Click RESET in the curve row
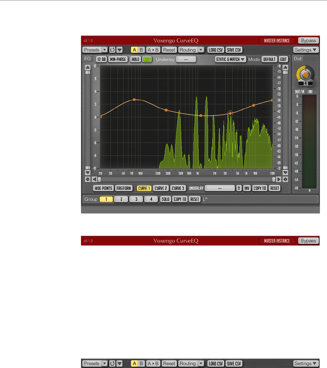Viewport: 327px width, 368px height. (x=274, y=188)
